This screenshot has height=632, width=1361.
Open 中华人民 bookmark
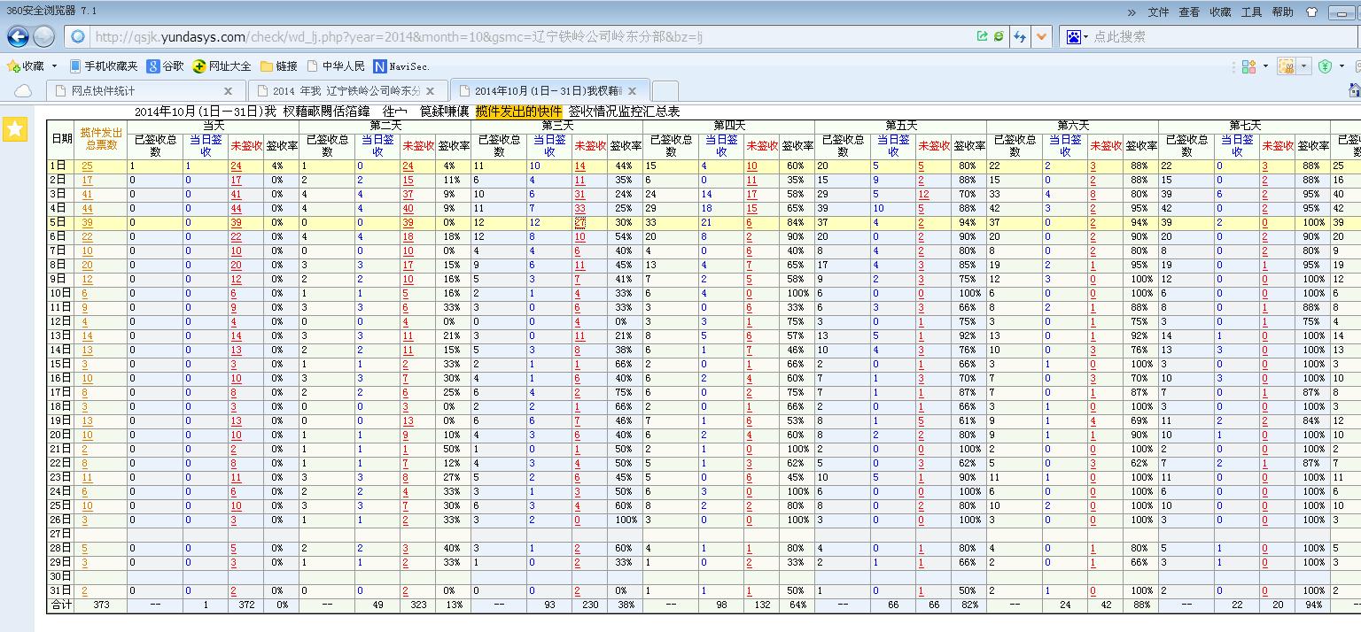point(336,66)
